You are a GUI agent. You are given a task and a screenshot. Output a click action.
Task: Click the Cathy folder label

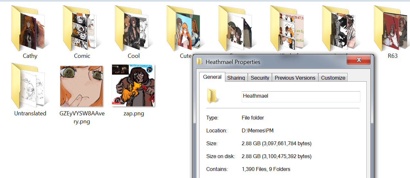30,56
